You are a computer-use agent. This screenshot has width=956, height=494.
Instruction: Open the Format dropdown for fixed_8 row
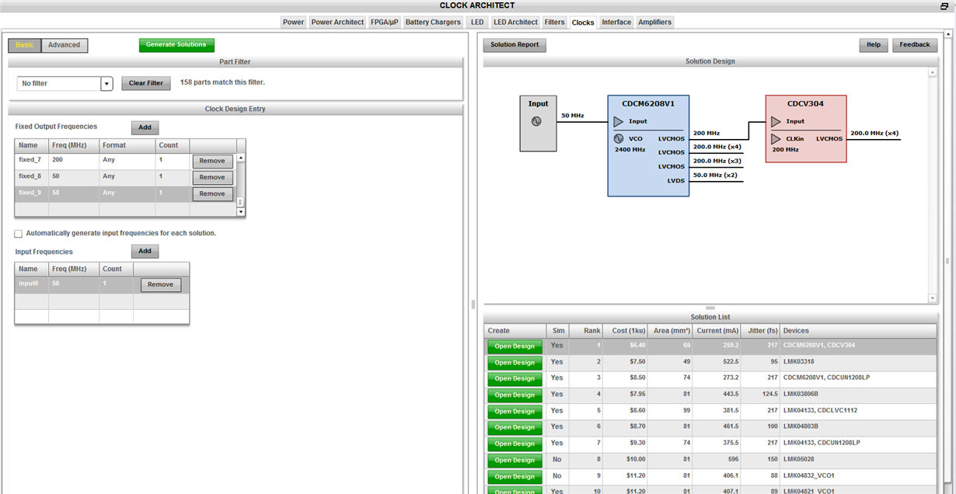pyautogui.click(x=126, y=176)
